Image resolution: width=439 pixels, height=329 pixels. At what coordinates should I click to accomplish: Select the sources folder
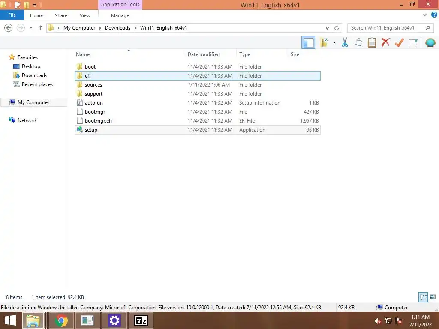click(197, 84)
